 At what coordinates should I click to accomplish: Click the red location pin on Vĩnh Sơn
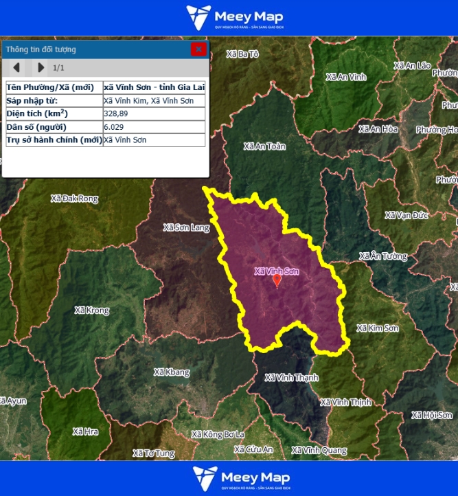(x=277, y=280)
